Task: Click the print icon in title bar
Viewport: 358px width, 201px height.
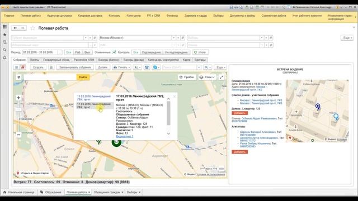Action: click(236, 7)
